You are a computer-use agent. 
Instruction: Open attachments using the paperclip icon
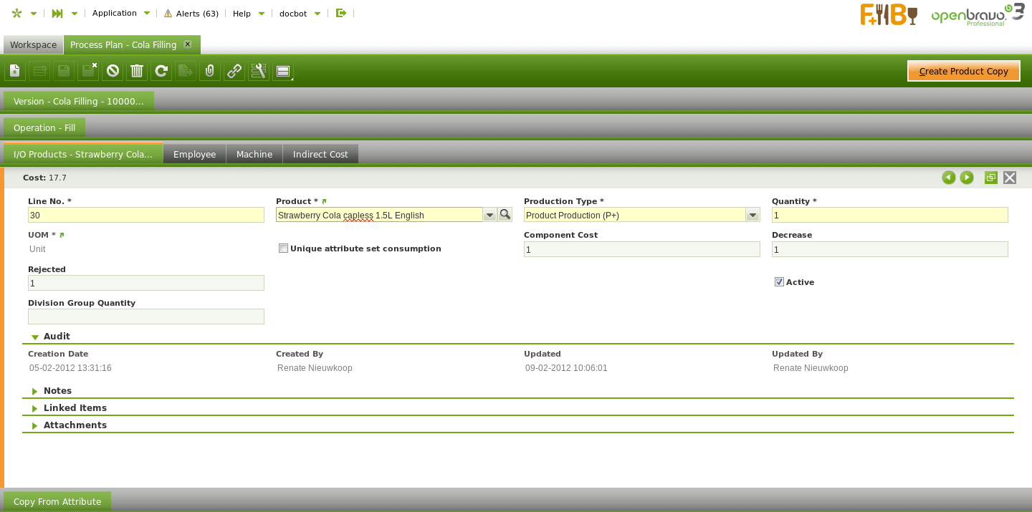pos(209,71)
